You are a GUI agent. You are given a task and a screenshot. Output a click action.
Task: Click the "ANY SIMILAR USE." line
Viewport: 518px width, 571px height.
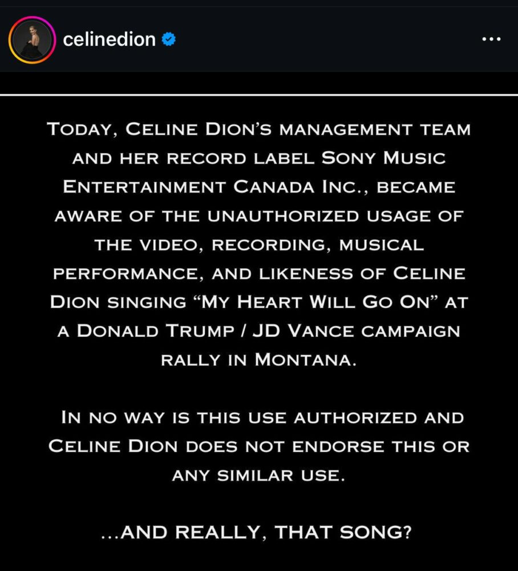click(259, 475)
